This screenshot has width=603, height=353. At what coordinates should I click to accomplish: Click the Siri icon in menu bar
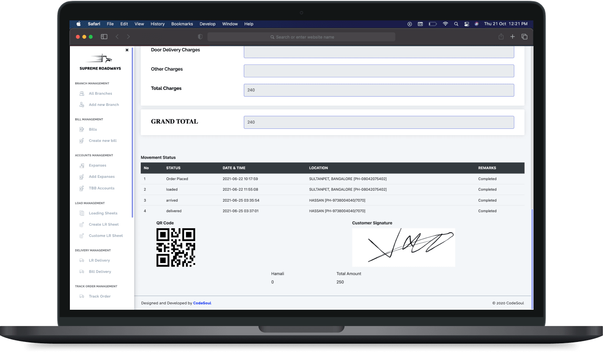477,24
